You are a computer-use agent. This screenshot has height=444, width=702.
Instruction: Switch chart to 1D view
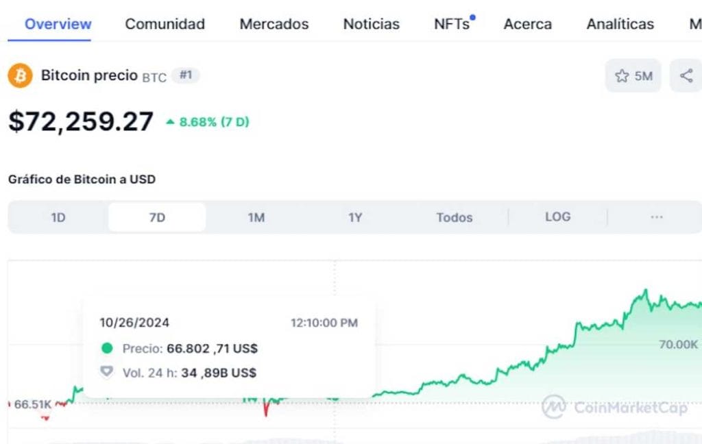pos(58,217)
